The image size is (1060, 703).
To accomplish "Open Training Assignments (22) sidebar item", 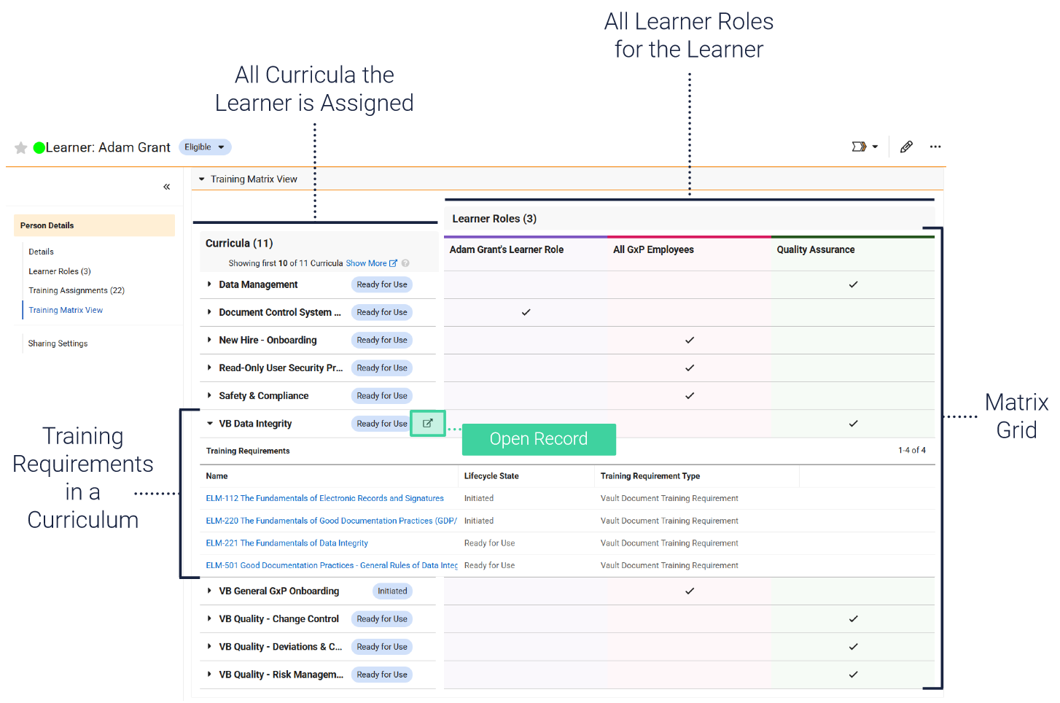I will coord(77,290).
